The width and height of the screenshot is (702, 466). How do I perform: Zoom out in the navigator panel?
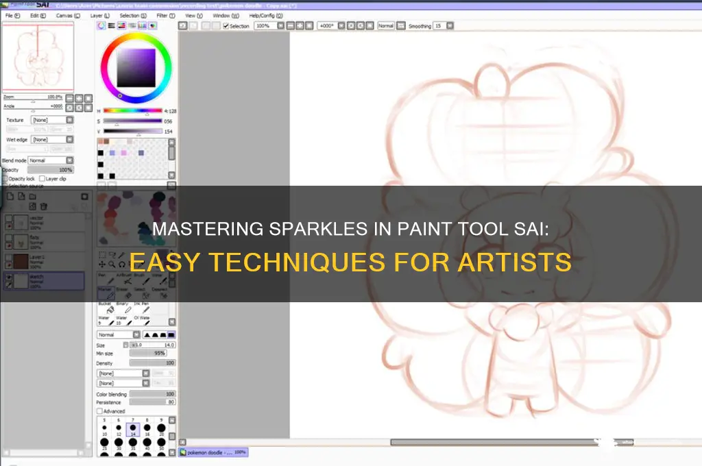70,98
